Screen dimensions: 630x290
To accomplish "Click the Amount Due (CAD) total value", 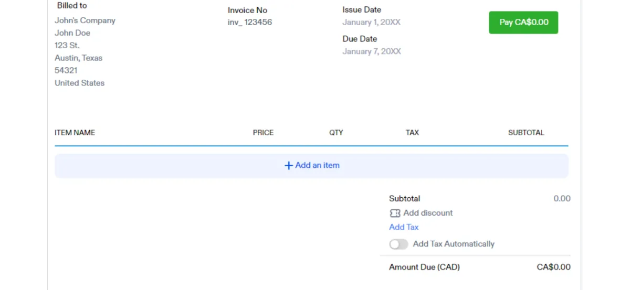I will [x=553, y=267].
